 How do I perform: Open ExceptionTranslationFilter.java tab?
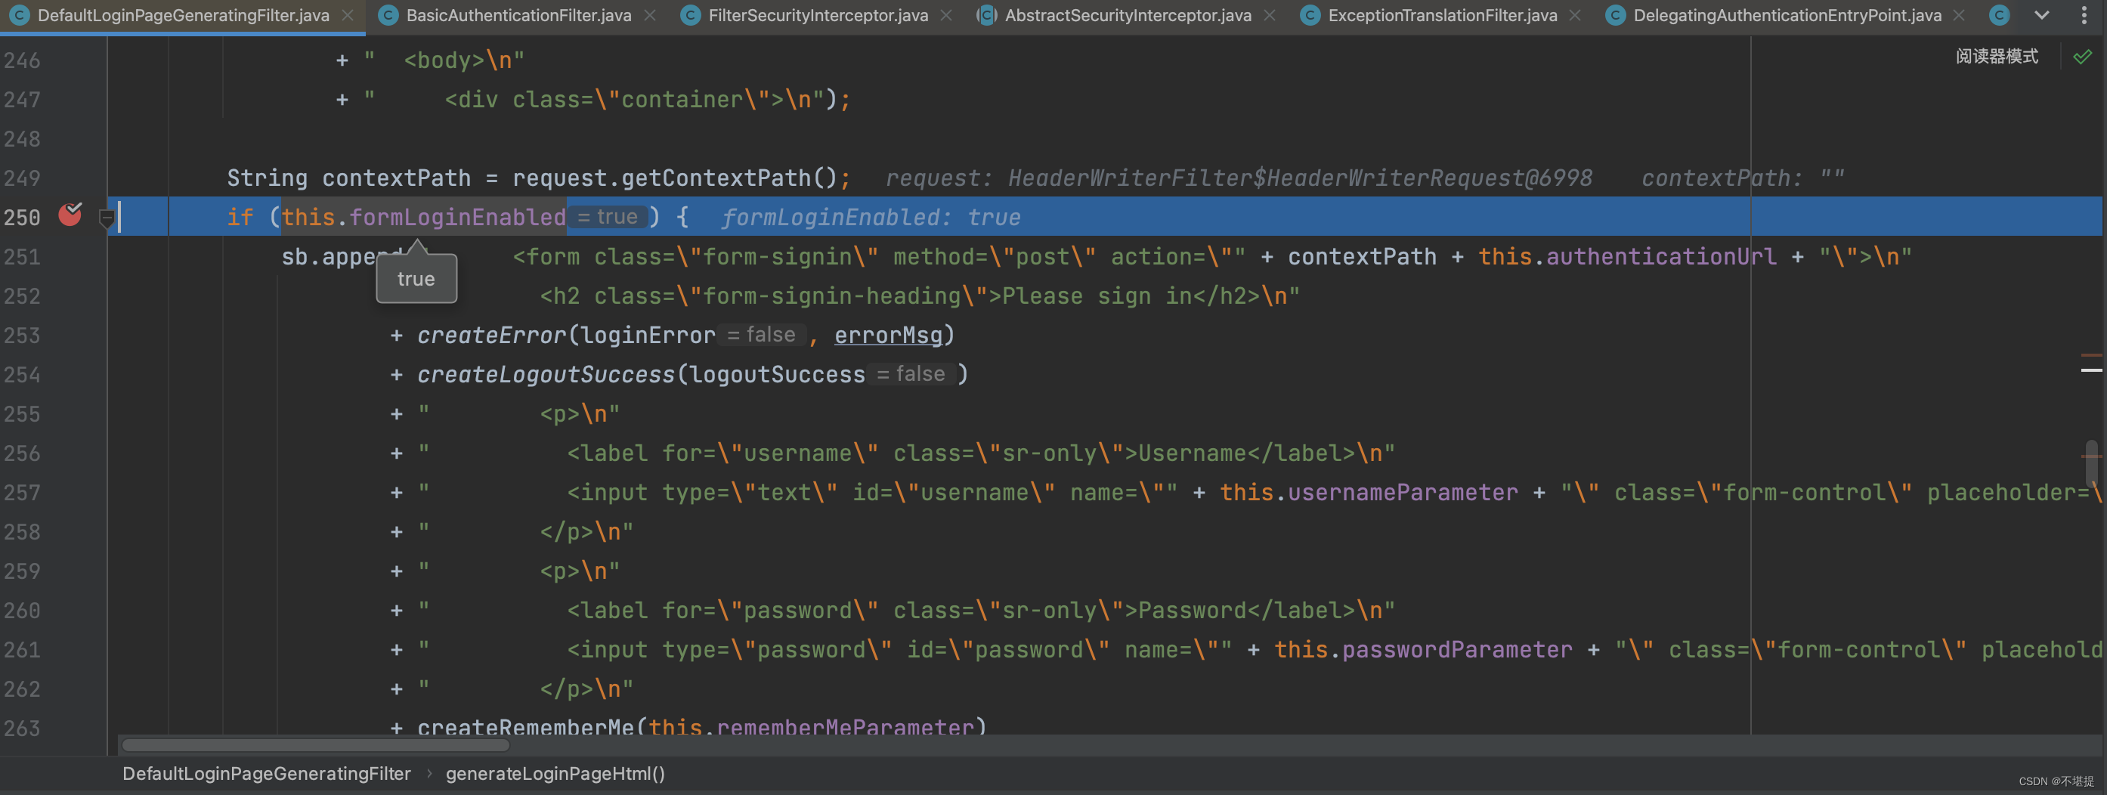pos(1442,16)
